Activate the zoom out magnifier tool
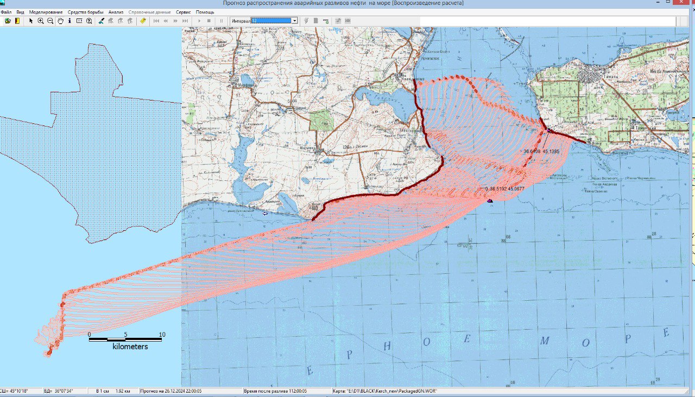This screenshot has height=397, width=695. [50, 21]
